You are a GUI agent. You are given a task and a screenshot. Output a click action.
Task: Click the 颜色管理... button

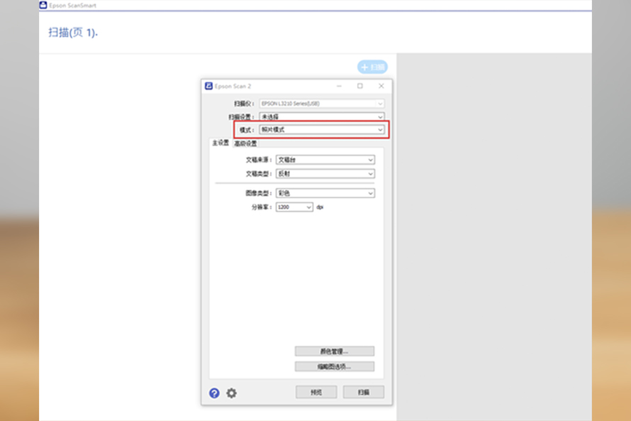pyautogui.click(x=335, y=351)
